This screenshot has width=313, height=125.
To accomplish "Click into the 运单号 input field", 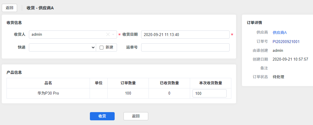I will click(x=185, y=47).
